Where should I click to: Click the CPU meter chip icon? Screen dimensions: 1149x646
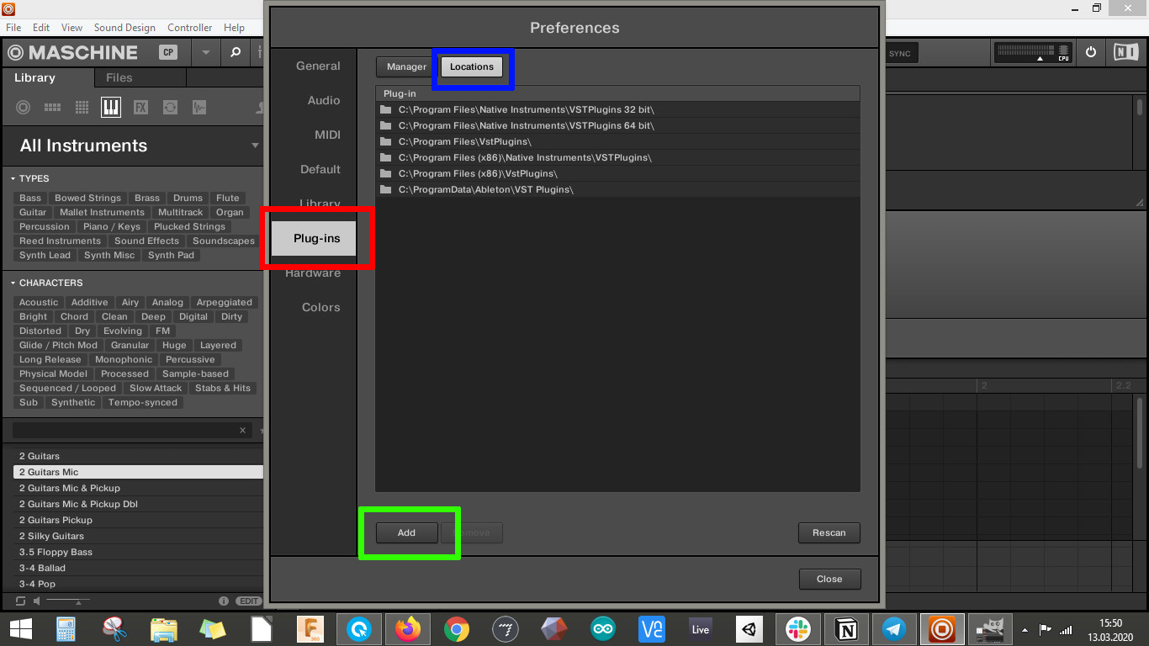click(x=1064, y=52)
